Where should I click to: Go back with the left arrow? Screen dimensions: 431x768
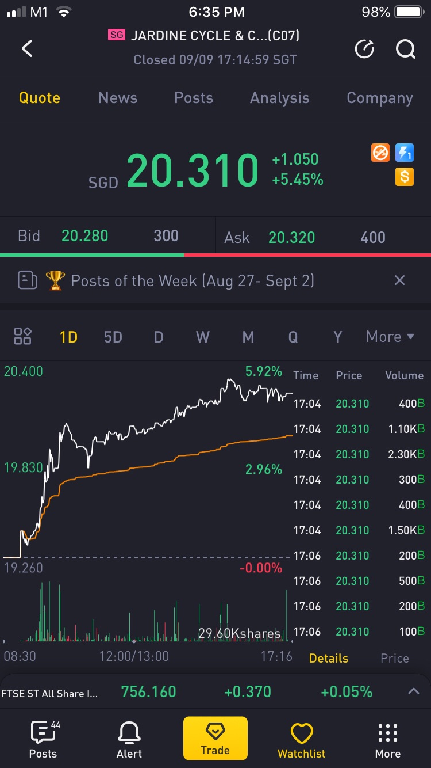coord(27,48)
